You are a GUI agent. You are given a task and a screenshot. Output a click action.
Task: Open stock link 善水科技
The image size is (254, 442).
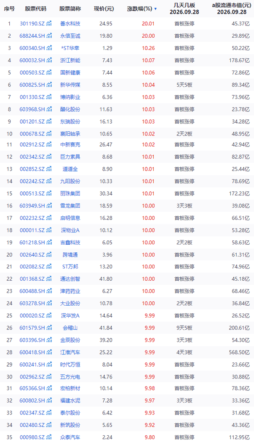70,23
